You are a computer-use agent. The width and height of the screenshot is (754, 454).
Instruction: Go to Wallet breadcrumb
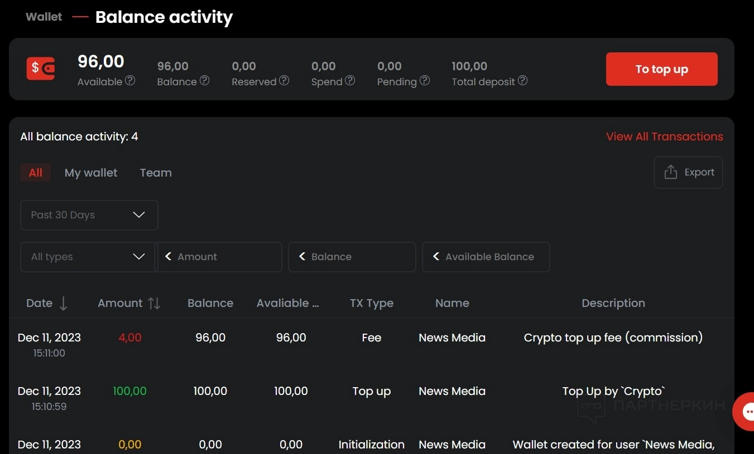pyautogui.click(x=44, y=17)
